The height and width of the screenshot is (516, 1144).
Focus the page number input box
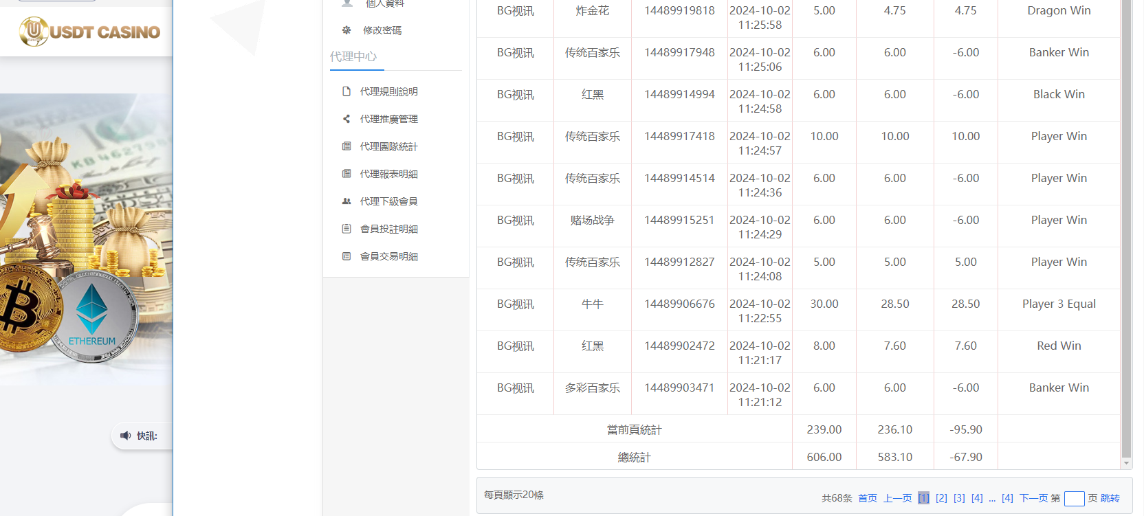tap(1074, 499)
